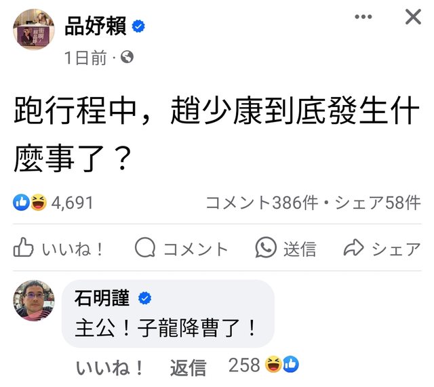Click the シェア share arrow button
Image resolution: width=434 pixels, height=387 pixels.
click(x=382, y=249)
